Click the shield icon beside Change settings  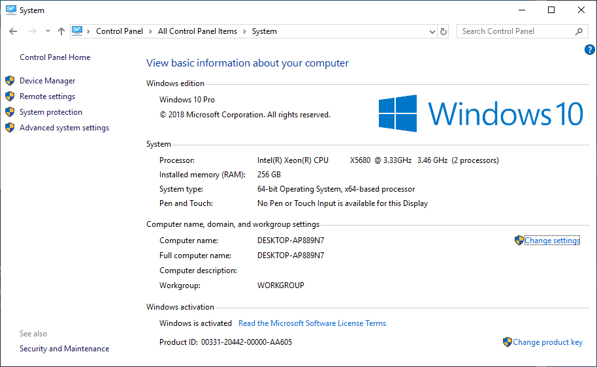[519, 240]
